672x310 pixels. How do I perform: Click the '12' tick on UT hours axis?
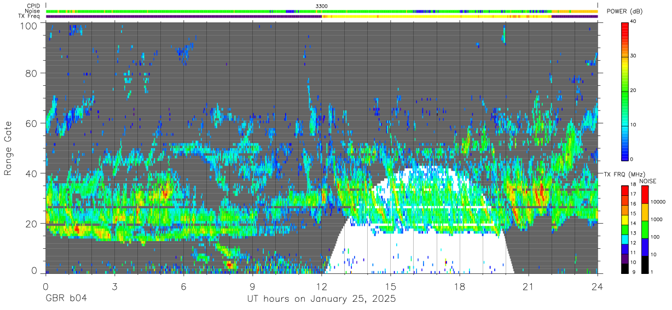pos(322,286)
